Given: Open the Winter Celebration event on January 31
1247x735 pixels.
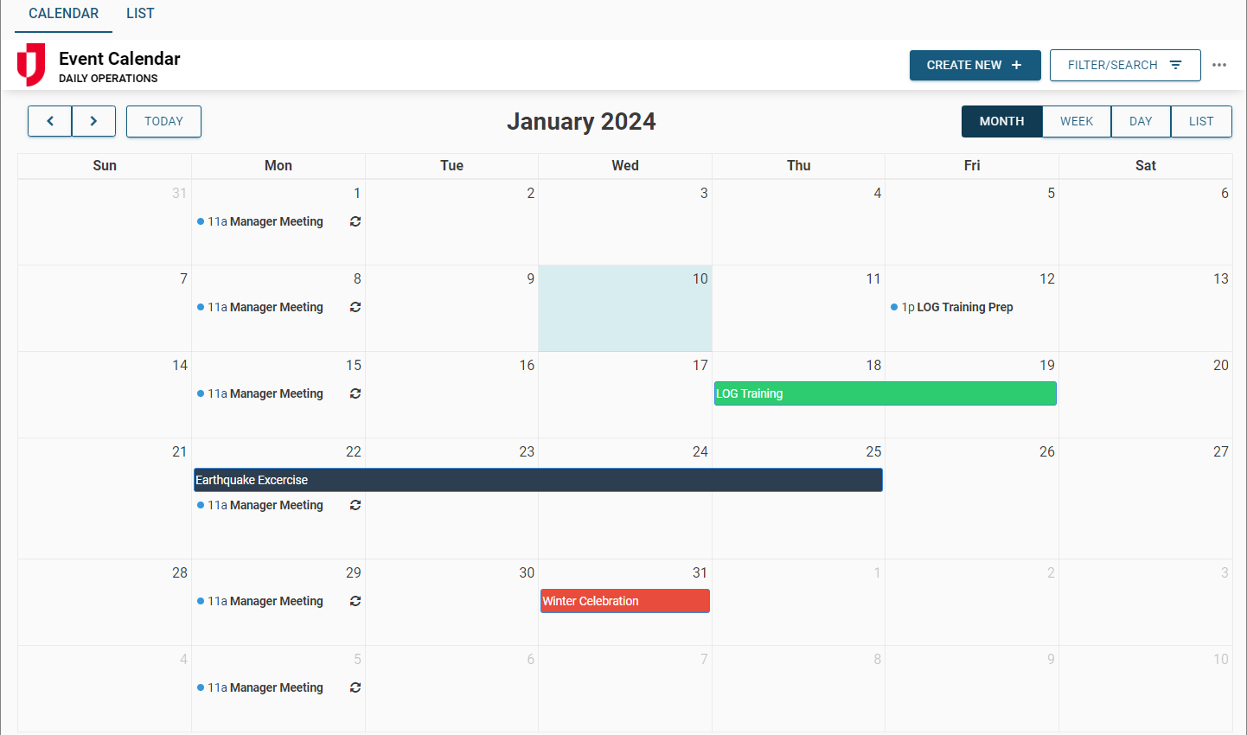Looking at the screenshot, I should [x=624, y=601].
